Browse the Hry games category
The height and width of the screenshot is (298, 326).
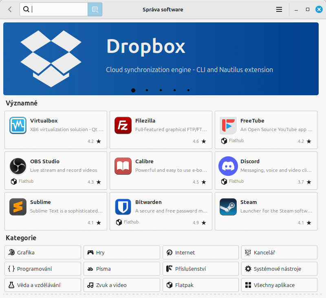pos(121,252)
